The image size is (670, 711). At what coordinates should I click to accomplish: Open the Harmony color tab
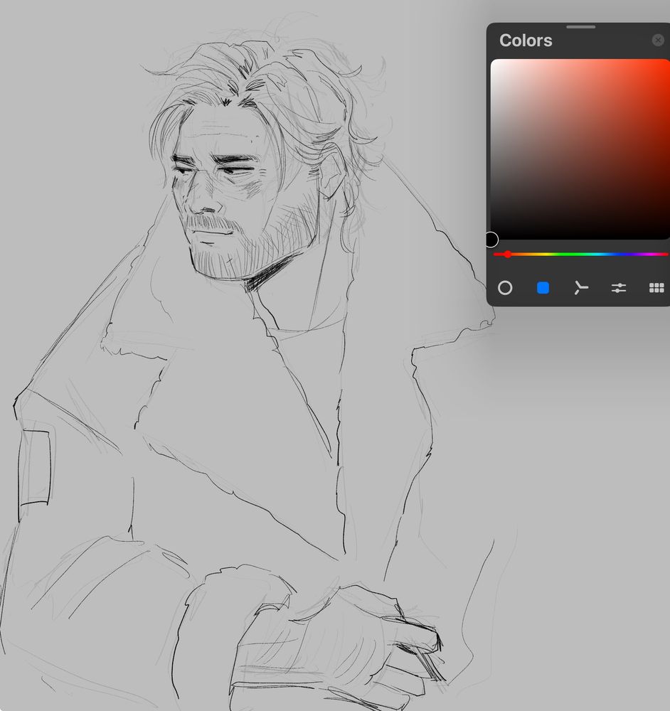[x=581, y=288]
